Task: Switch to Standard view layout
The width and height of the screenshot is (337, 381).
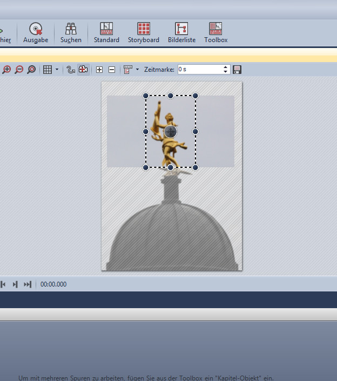Action: coord(106,33)
